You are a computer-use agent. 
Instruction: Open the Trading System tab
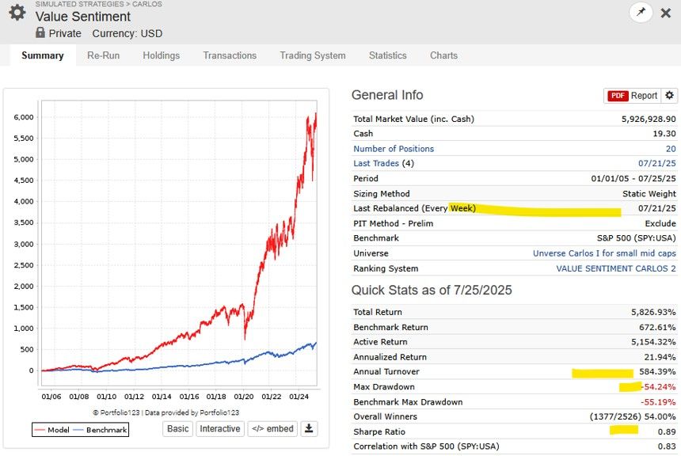click(312, 55)
